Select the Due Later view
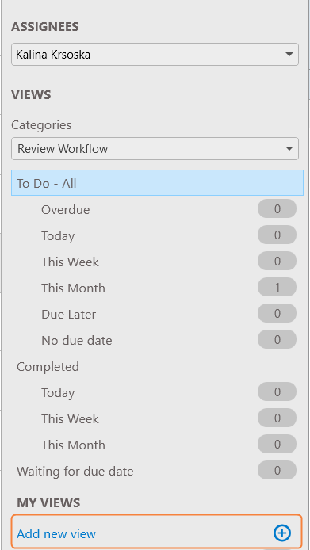Image resolution: width=310 pixels, height=550 pixels. click(68, 315)
